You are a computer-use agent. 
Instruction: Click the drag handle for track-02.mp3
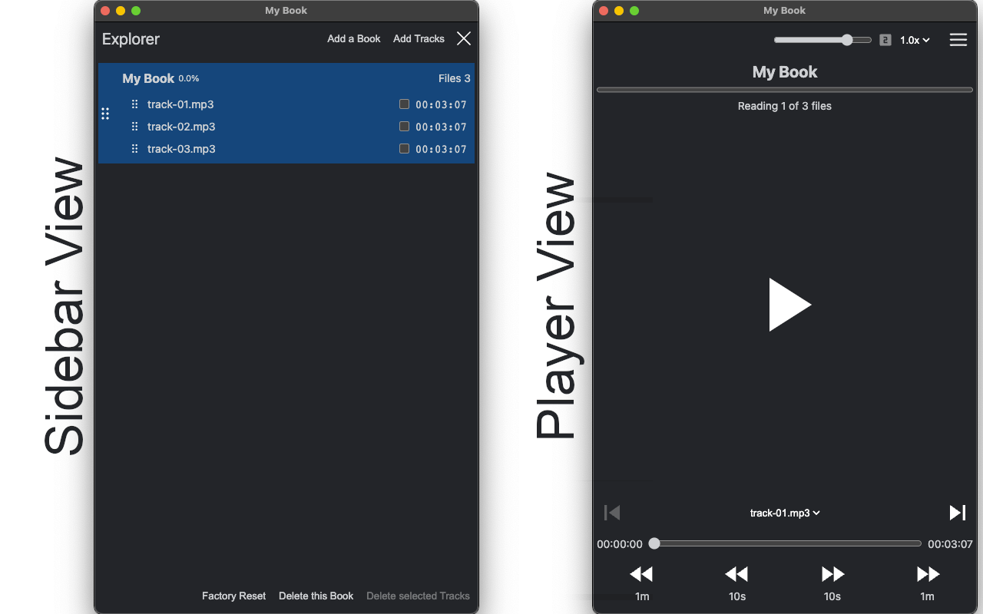point(135,127)
